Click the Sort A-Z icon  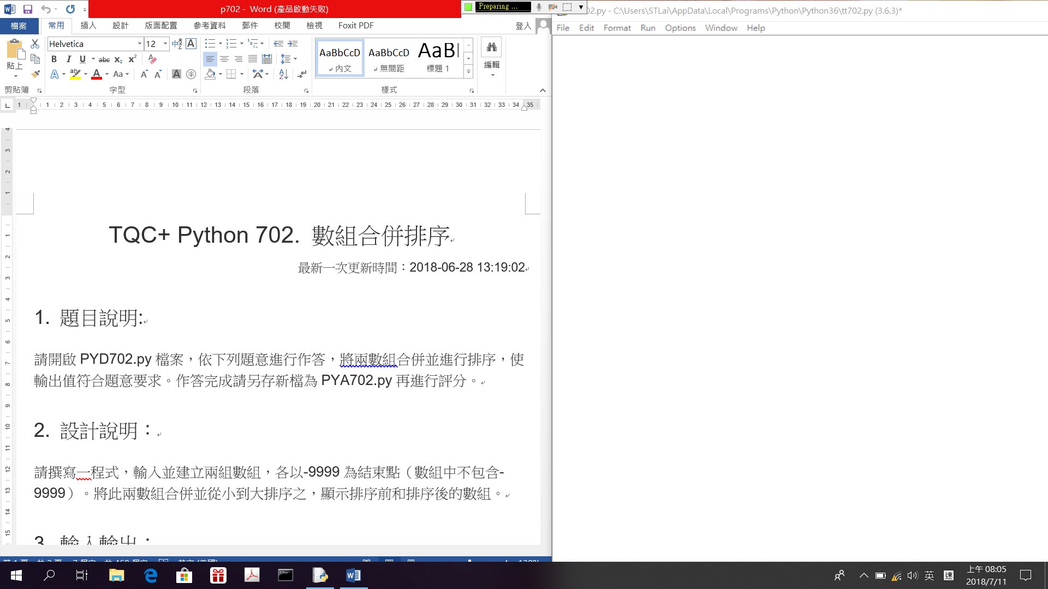click(283, 74)
